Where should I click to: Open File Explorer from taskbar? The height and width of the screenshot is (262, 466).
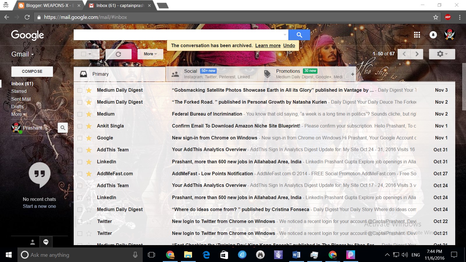pos(188,255)
